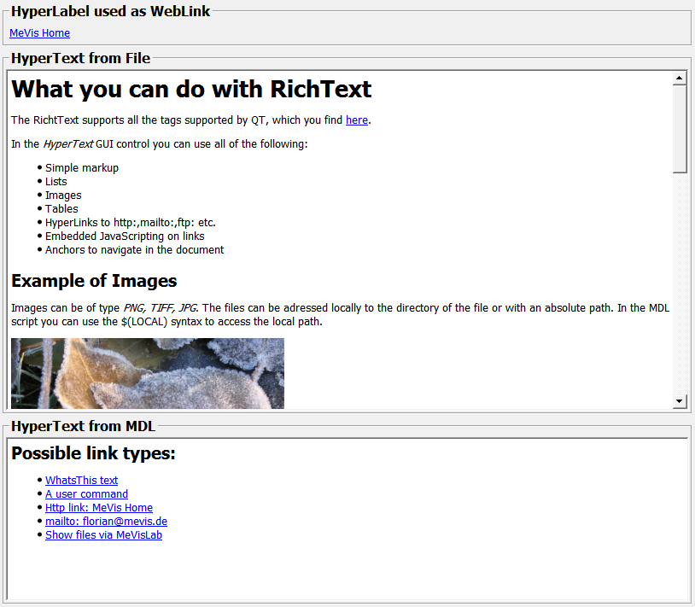This screenshot has height=607, width=695.
Task: Click 'Show files via MeVisLab' link
Action: [x=103, y=535]
